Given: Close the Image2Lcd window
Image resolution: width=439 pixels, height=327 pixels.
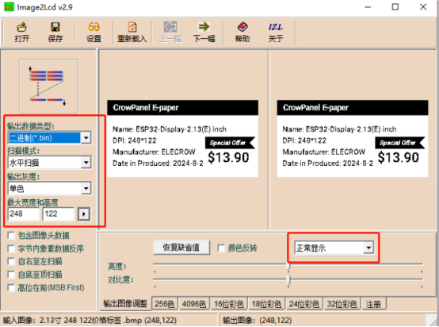Looking at the screenshot, I should [423, 7].
